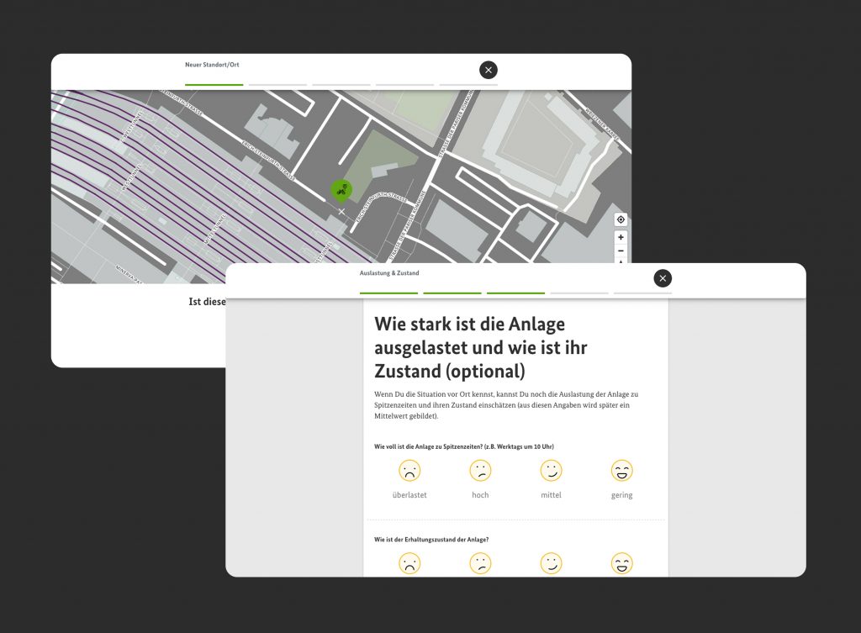Select the 'überlastet' sad face for peak usage

409,471
